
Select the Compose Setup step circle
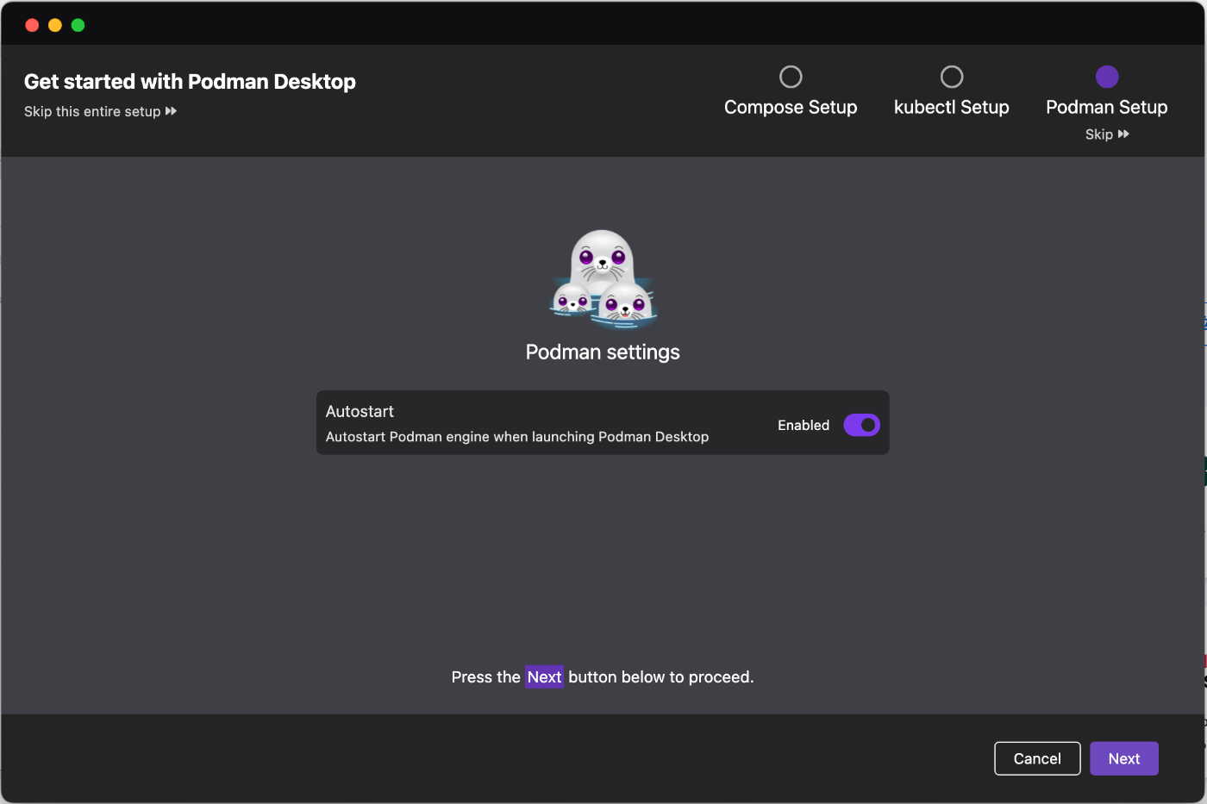791,77
